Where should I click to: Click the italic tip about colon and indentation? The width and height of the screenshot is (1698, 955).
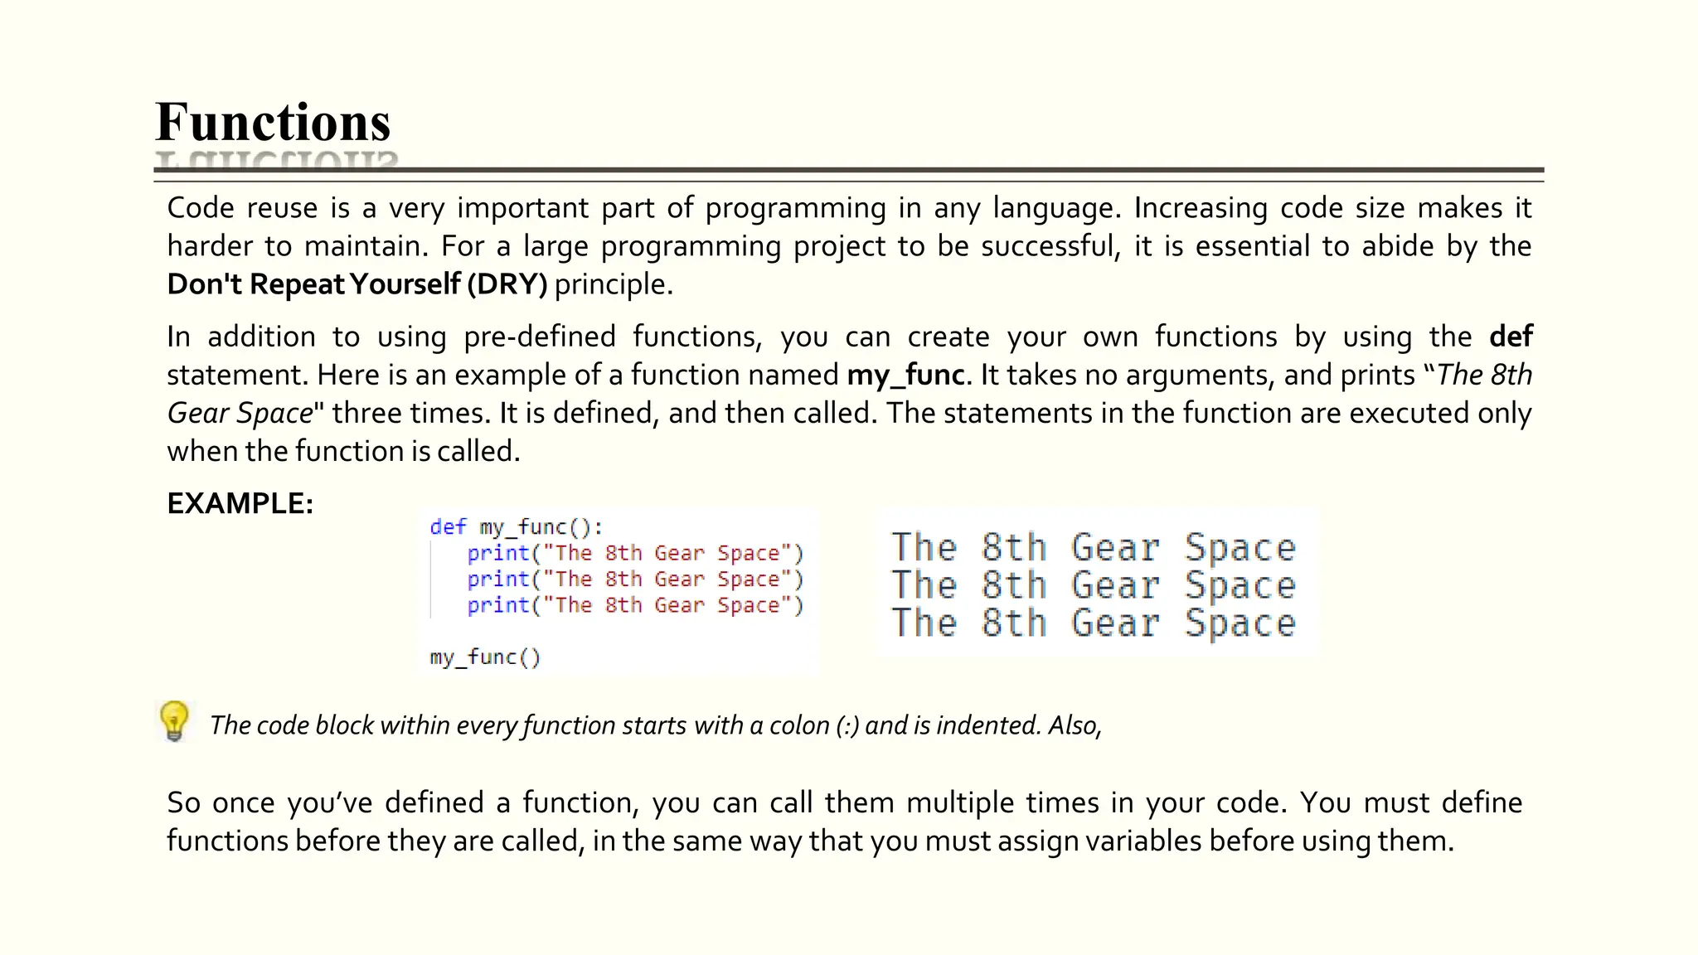click(x=655, y=725)
